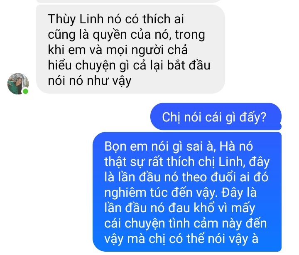Click 'nói nó như vậy' line in gray message
The height and width of the screenshot is (255, 299).
click(x=90, y=81)
